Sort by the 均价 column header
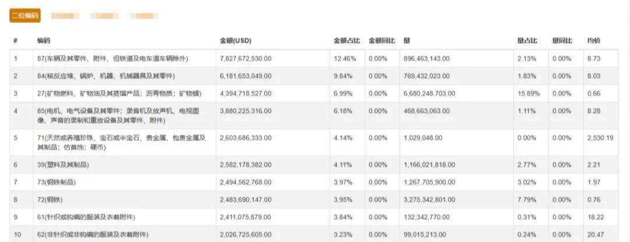The width and height of the screenshot is (630, 242). pyautogui.click(x=594, y=41)
